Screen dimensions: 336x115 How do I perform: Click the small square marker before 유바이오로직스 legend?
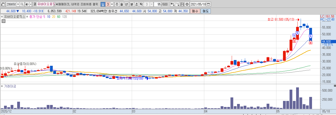point(2,17)
